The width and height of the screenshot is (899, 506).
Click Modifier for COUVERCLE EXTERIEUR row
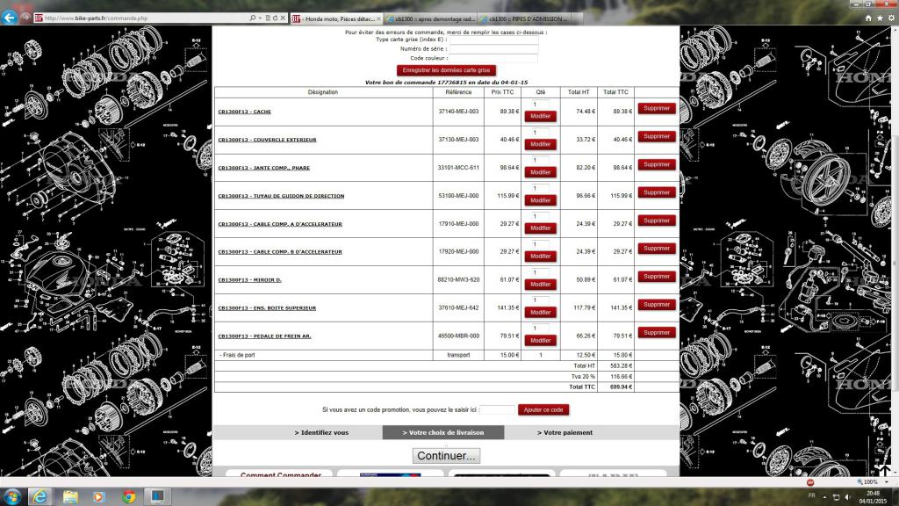pos(540,145)
